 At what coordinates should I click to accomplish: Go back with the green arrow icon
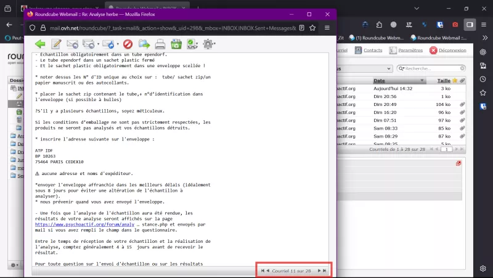coord(40,44)
